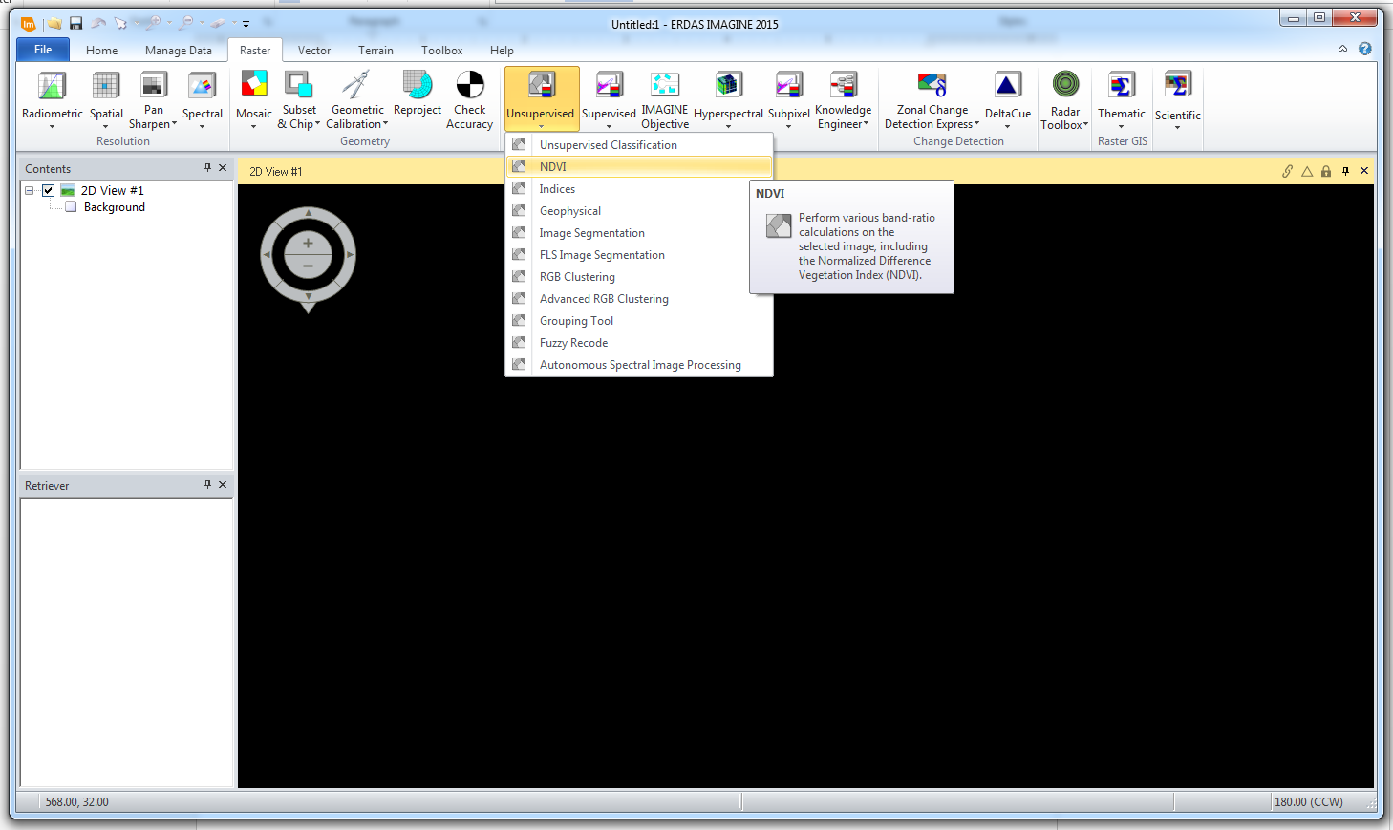
Task: Open Geometric Calibration tool
Action: pos(356,85)
